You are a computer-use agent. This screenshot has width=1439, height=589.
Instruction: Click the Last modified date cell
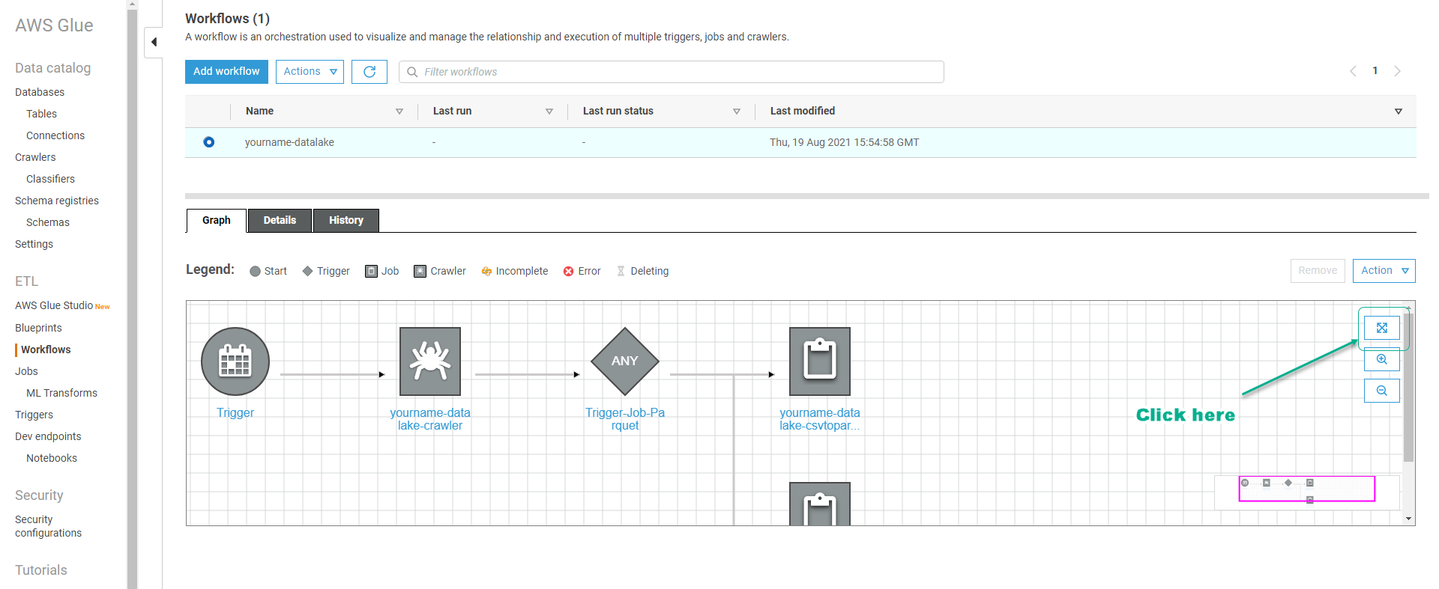coord(844,142)
